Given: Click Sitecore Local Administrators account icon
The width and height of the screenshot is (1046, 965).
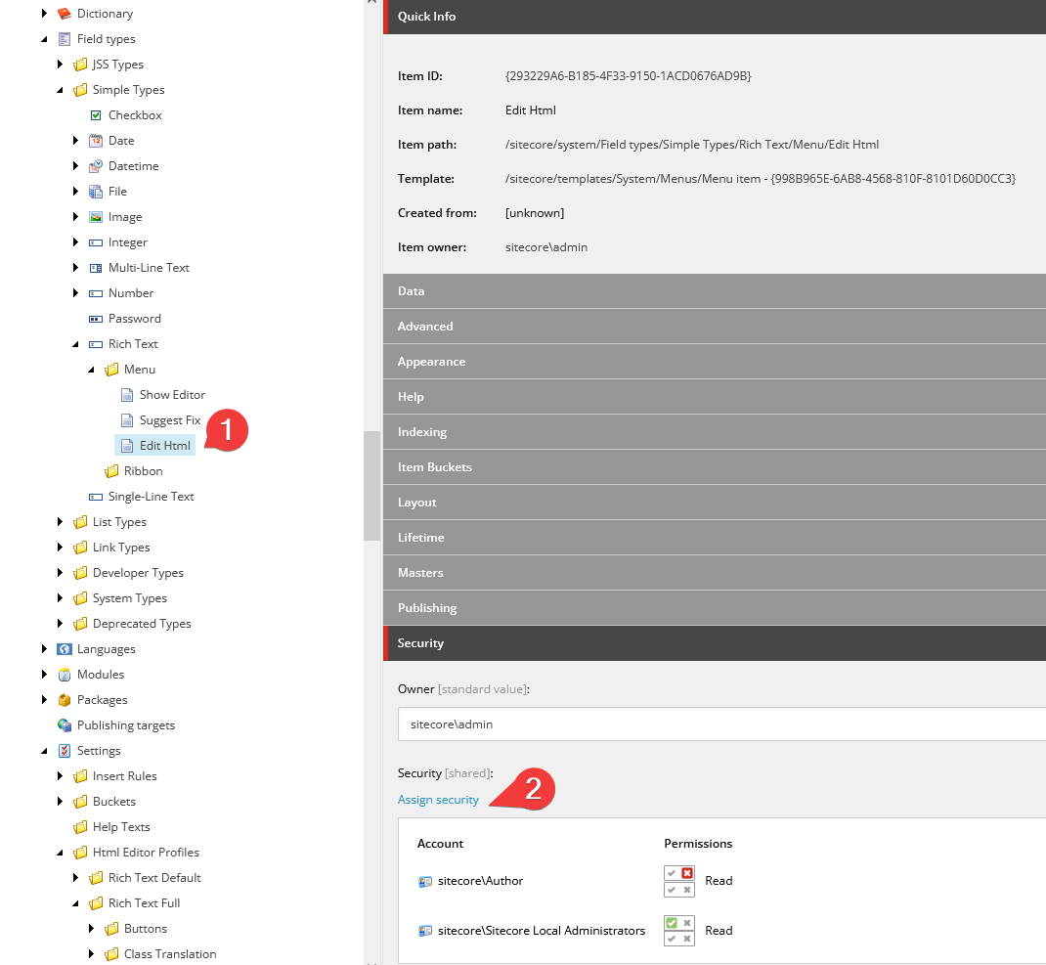Looking at the screenshot, I should tap(425, 931).
